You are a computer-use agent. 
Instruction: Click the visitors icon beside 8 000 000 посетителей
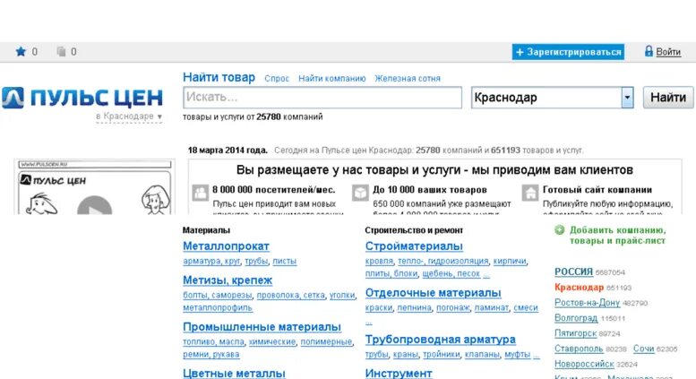(x=200, y=193)
